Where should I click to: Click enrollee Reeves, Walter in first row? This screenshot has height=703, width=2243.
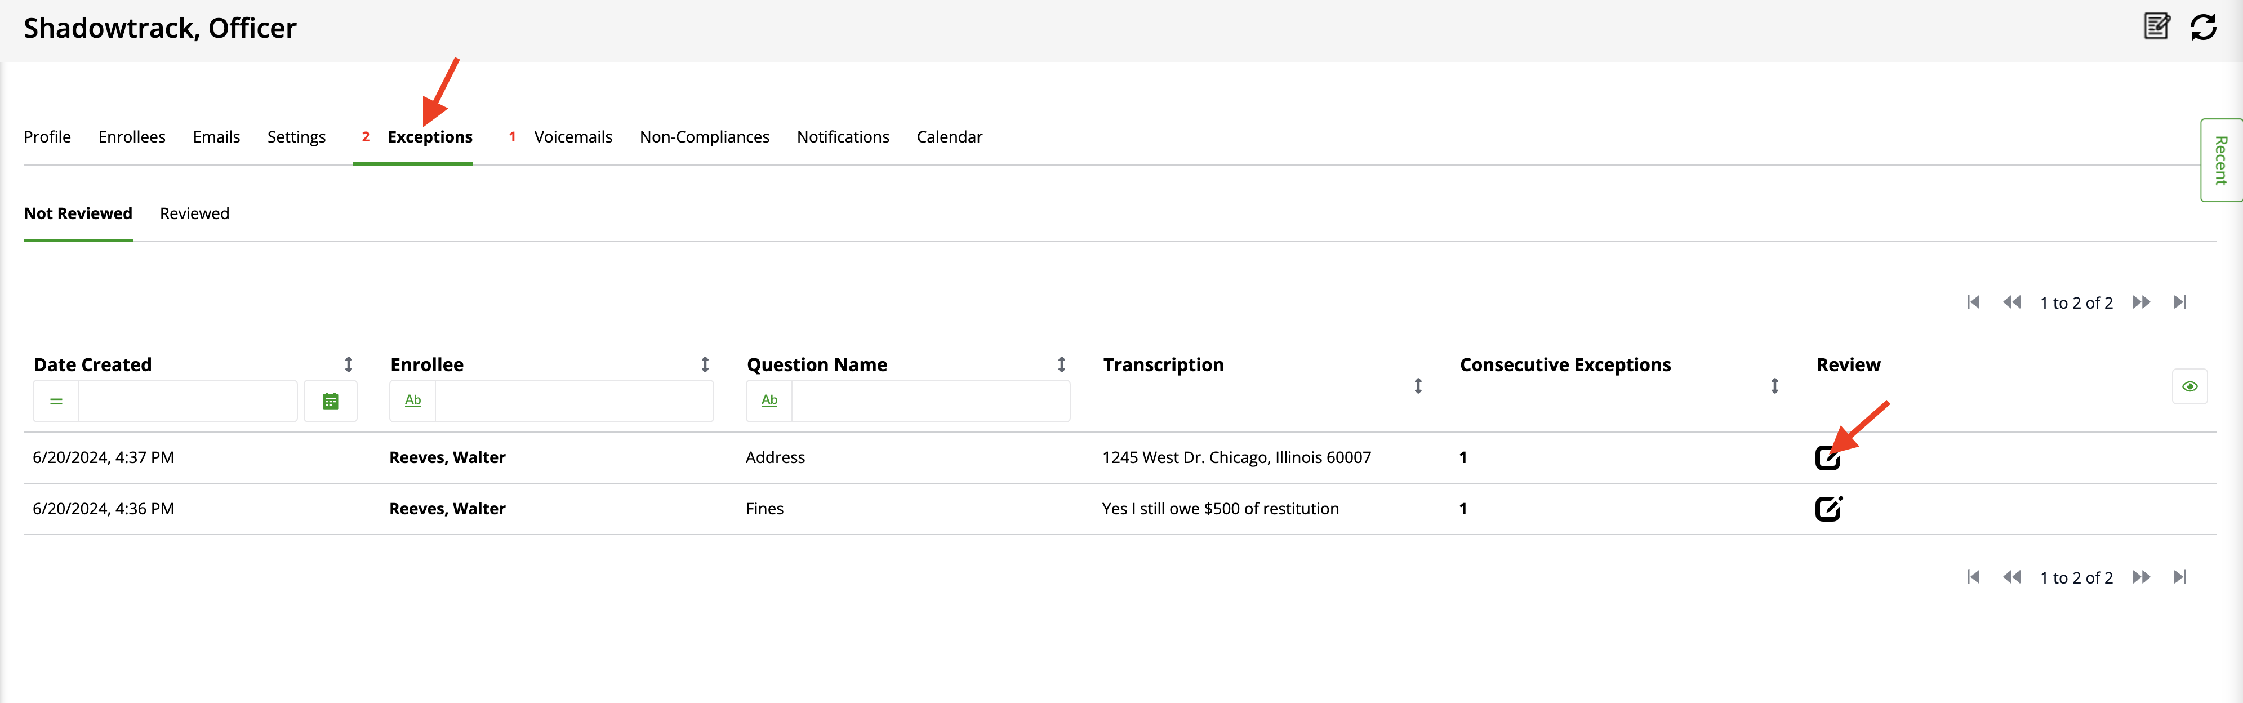(447, 457)
